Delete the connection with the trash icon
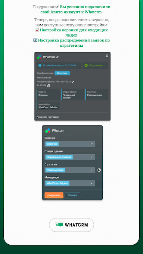 pos(107,56)
